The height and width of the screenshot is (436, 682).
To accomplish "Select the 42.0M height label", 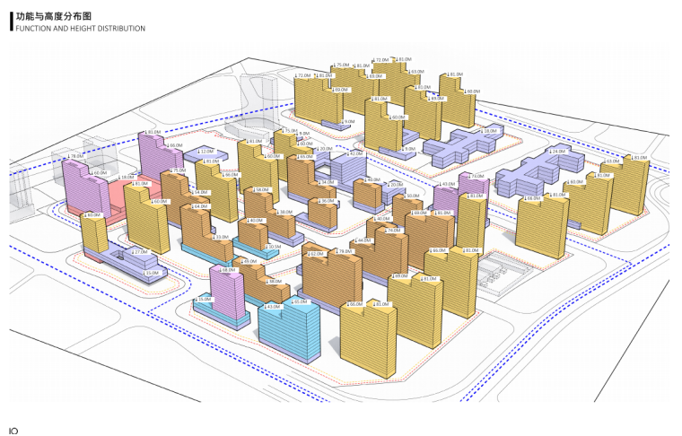I will 355,153.
